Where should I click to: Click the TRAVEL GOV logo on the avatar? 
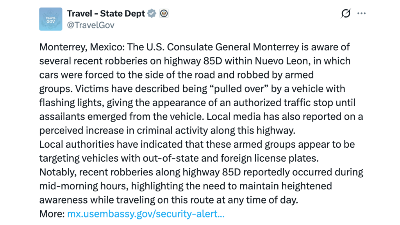pyautogui.click(x=50, y=19)
